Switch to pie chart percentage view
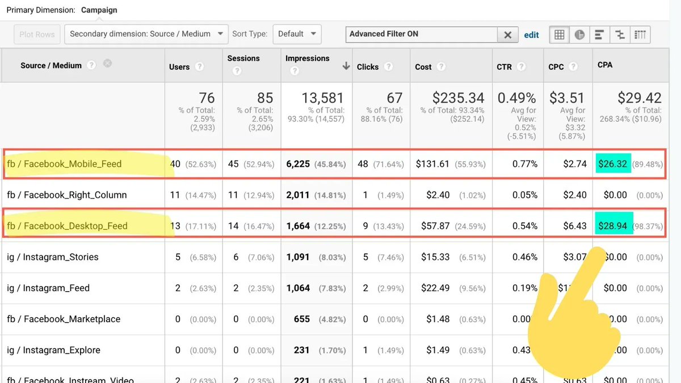Image resolution: width=681 pixels, height=383 pixels. pos(579,35)
